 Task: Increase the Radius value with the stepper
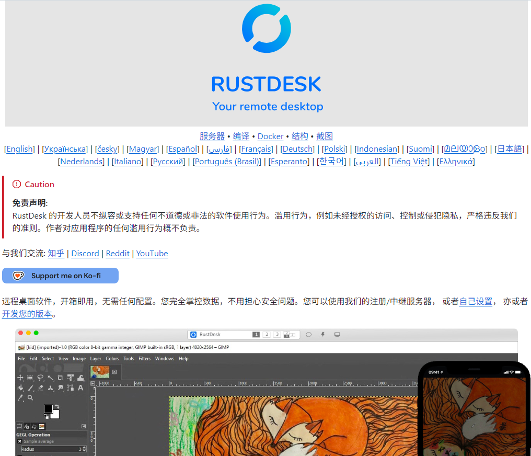pyautogui.click(x=84, y=448)
